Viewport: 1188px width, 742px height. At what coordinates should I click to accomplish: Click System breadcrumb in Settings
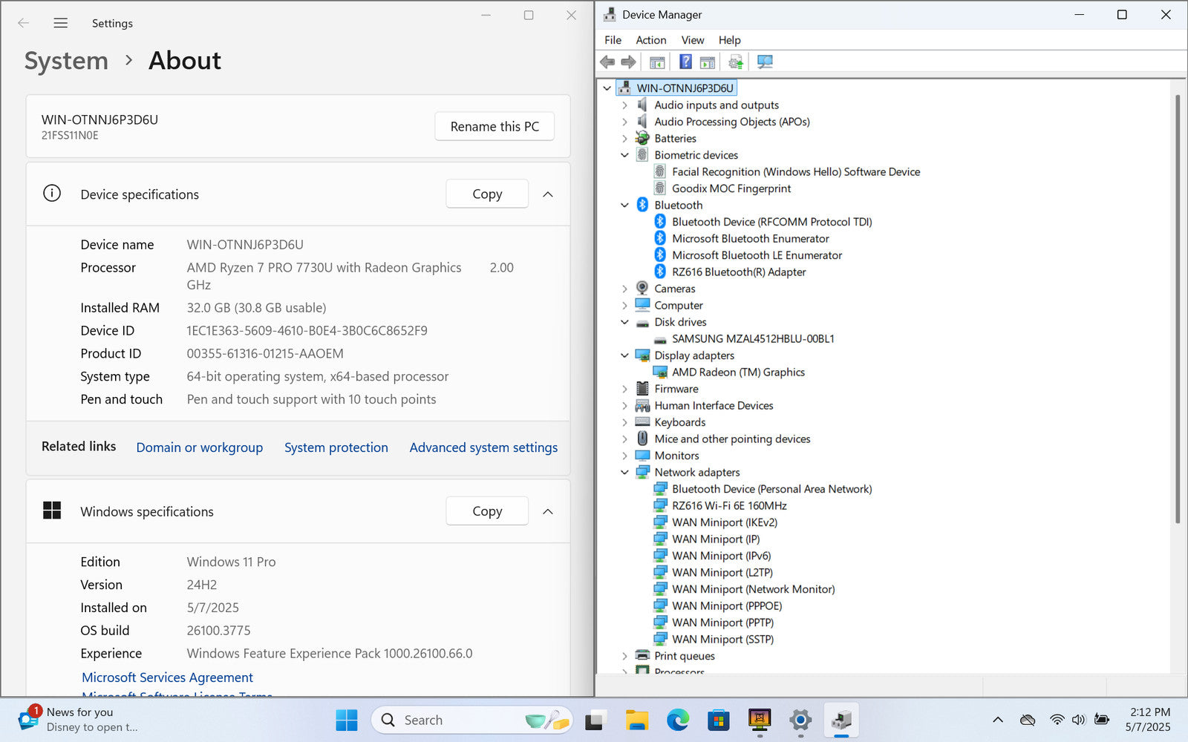[66, 60]
